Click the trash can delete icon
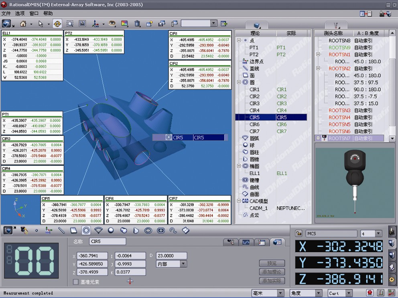Viewport: 398px width, 298px height. [137, 24]
